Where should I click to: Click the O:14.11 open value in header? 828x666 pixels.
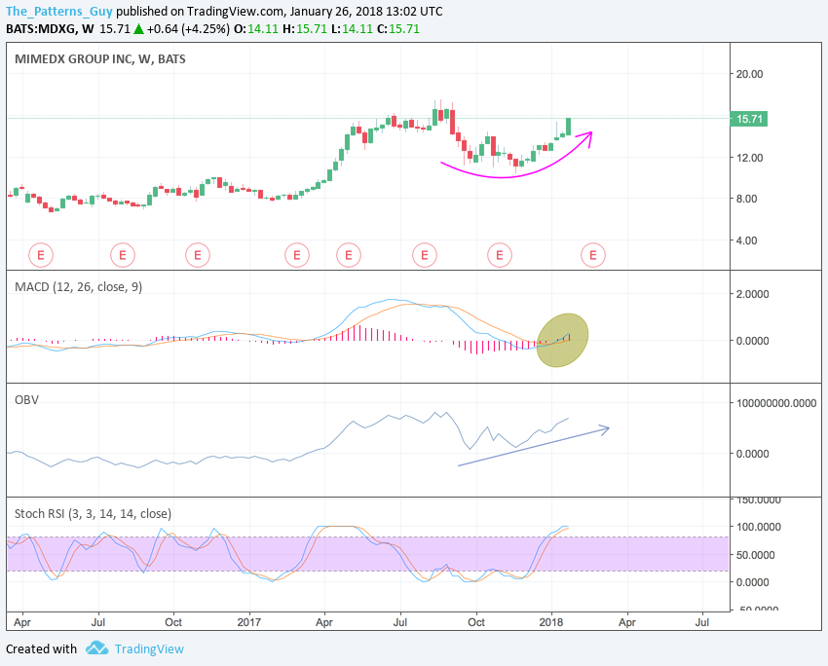click(256, 28)
